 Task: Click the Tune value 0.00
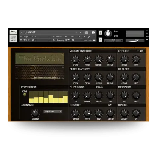(116, 36)
